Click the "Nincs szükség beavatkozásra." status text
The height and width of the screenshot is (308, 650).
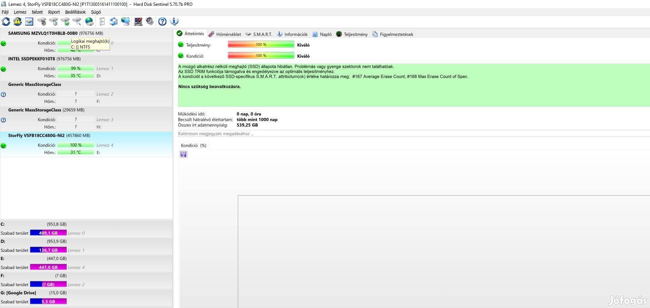(209, 86)
